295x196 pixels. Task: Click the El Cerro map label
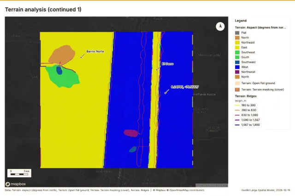coord(168,64)
